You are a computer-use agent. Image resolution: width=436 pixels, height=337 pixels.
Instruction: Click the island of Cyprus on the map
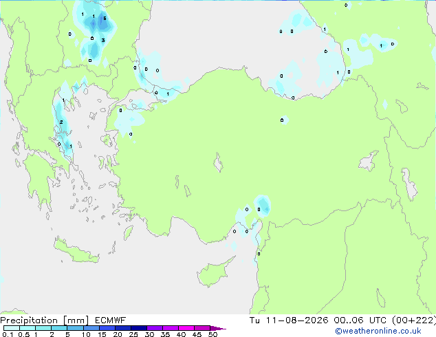(x=212, y=274)
